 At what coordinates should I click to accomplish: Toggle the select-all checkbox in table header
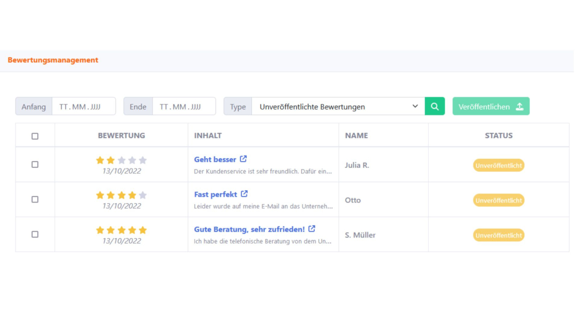(x=35, y=136)
